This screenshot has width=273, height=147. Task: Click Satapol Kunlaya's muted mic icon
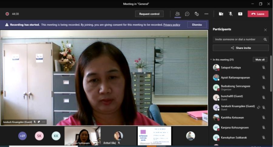(x=264, y=68)
